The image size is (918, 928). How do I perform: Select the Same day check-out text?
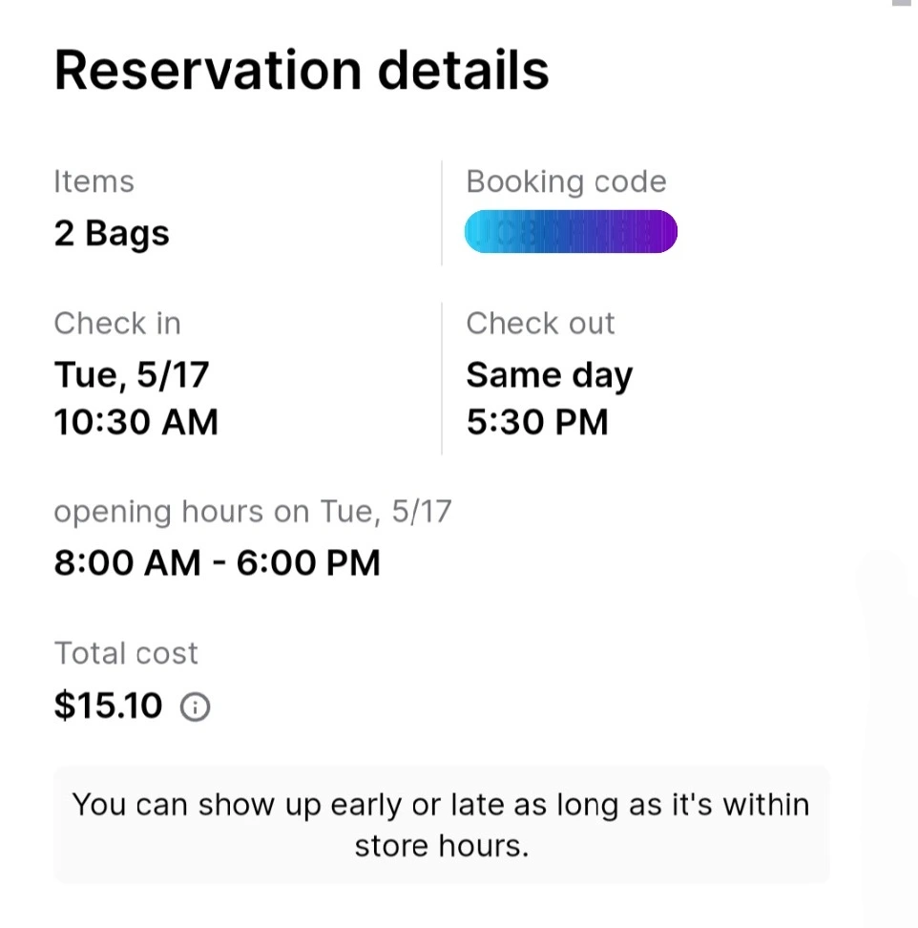click(x=550, y=376)
